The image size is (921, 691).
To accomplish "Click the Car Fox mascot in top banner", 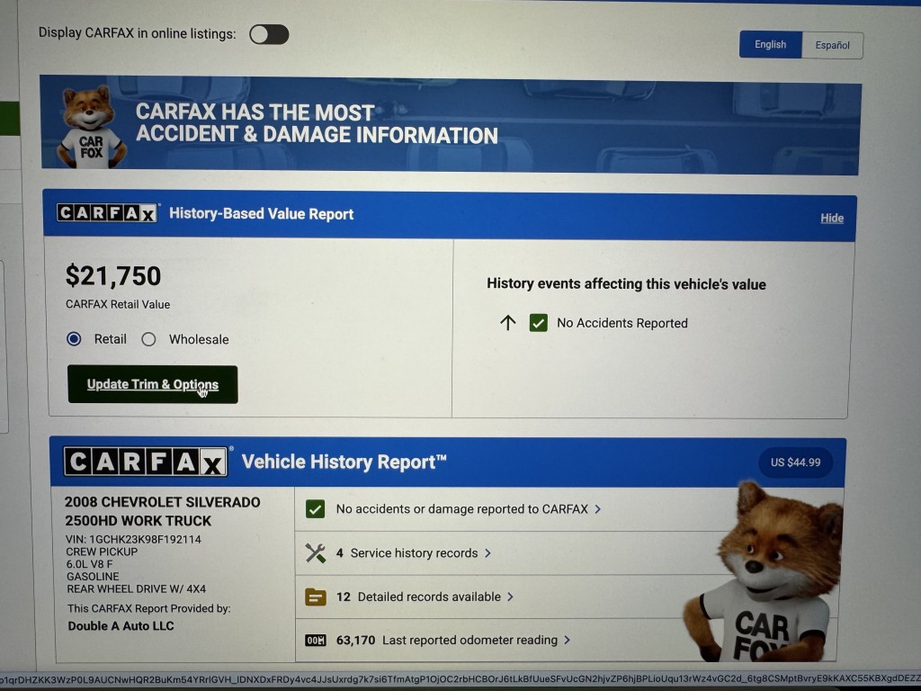I will coord(91,127).
